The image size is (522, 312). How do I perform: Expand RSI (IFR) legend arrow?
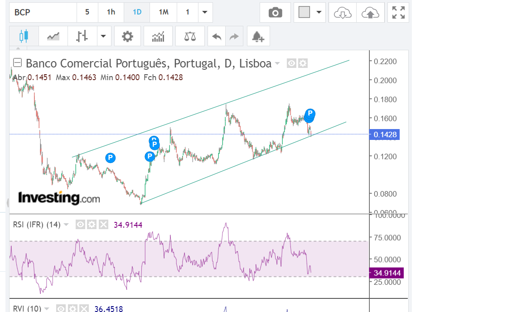[66, 225]
